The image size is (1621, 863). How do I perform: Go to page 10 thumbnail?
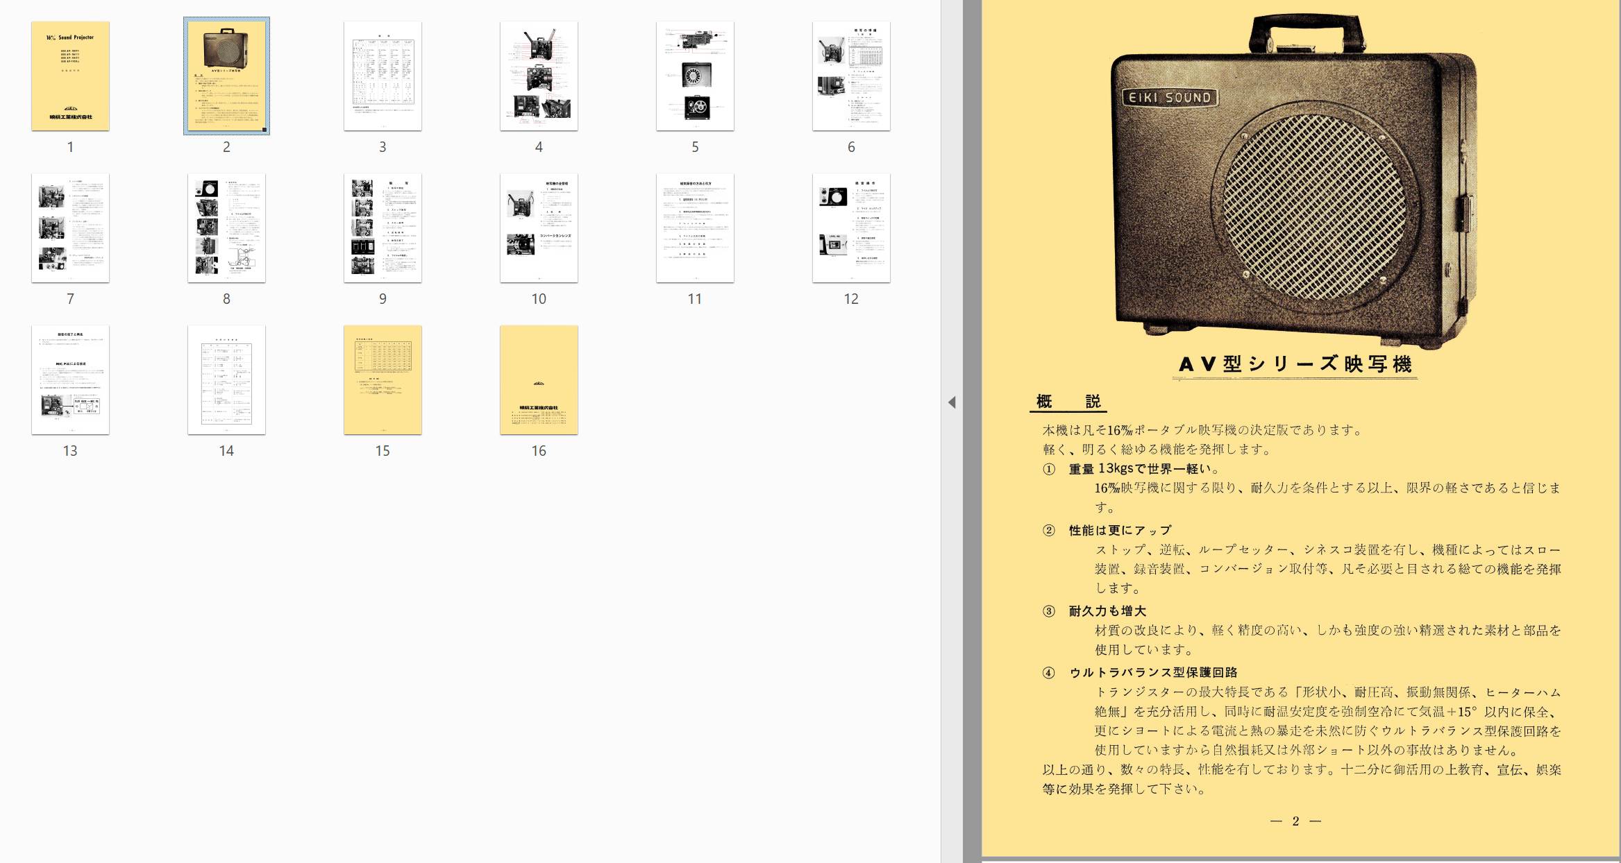[x=539, y=228]
